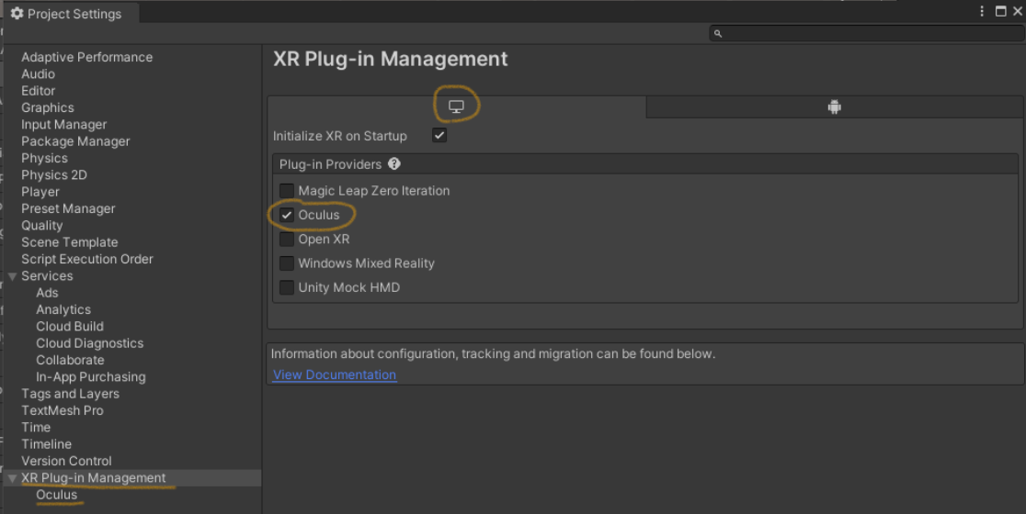Open Cloud Build service settings
The image size is (1026, 514).
[x=70, y=327]
